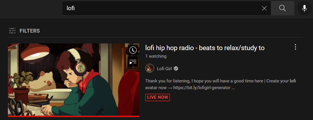Open three-dot menu for lofi video

(x=295, y=47)
